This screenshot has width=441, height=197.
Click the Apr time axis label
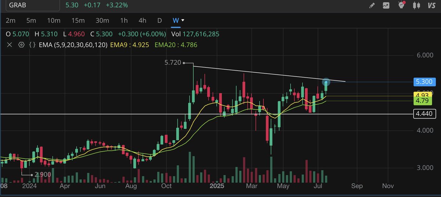point(65,186)
